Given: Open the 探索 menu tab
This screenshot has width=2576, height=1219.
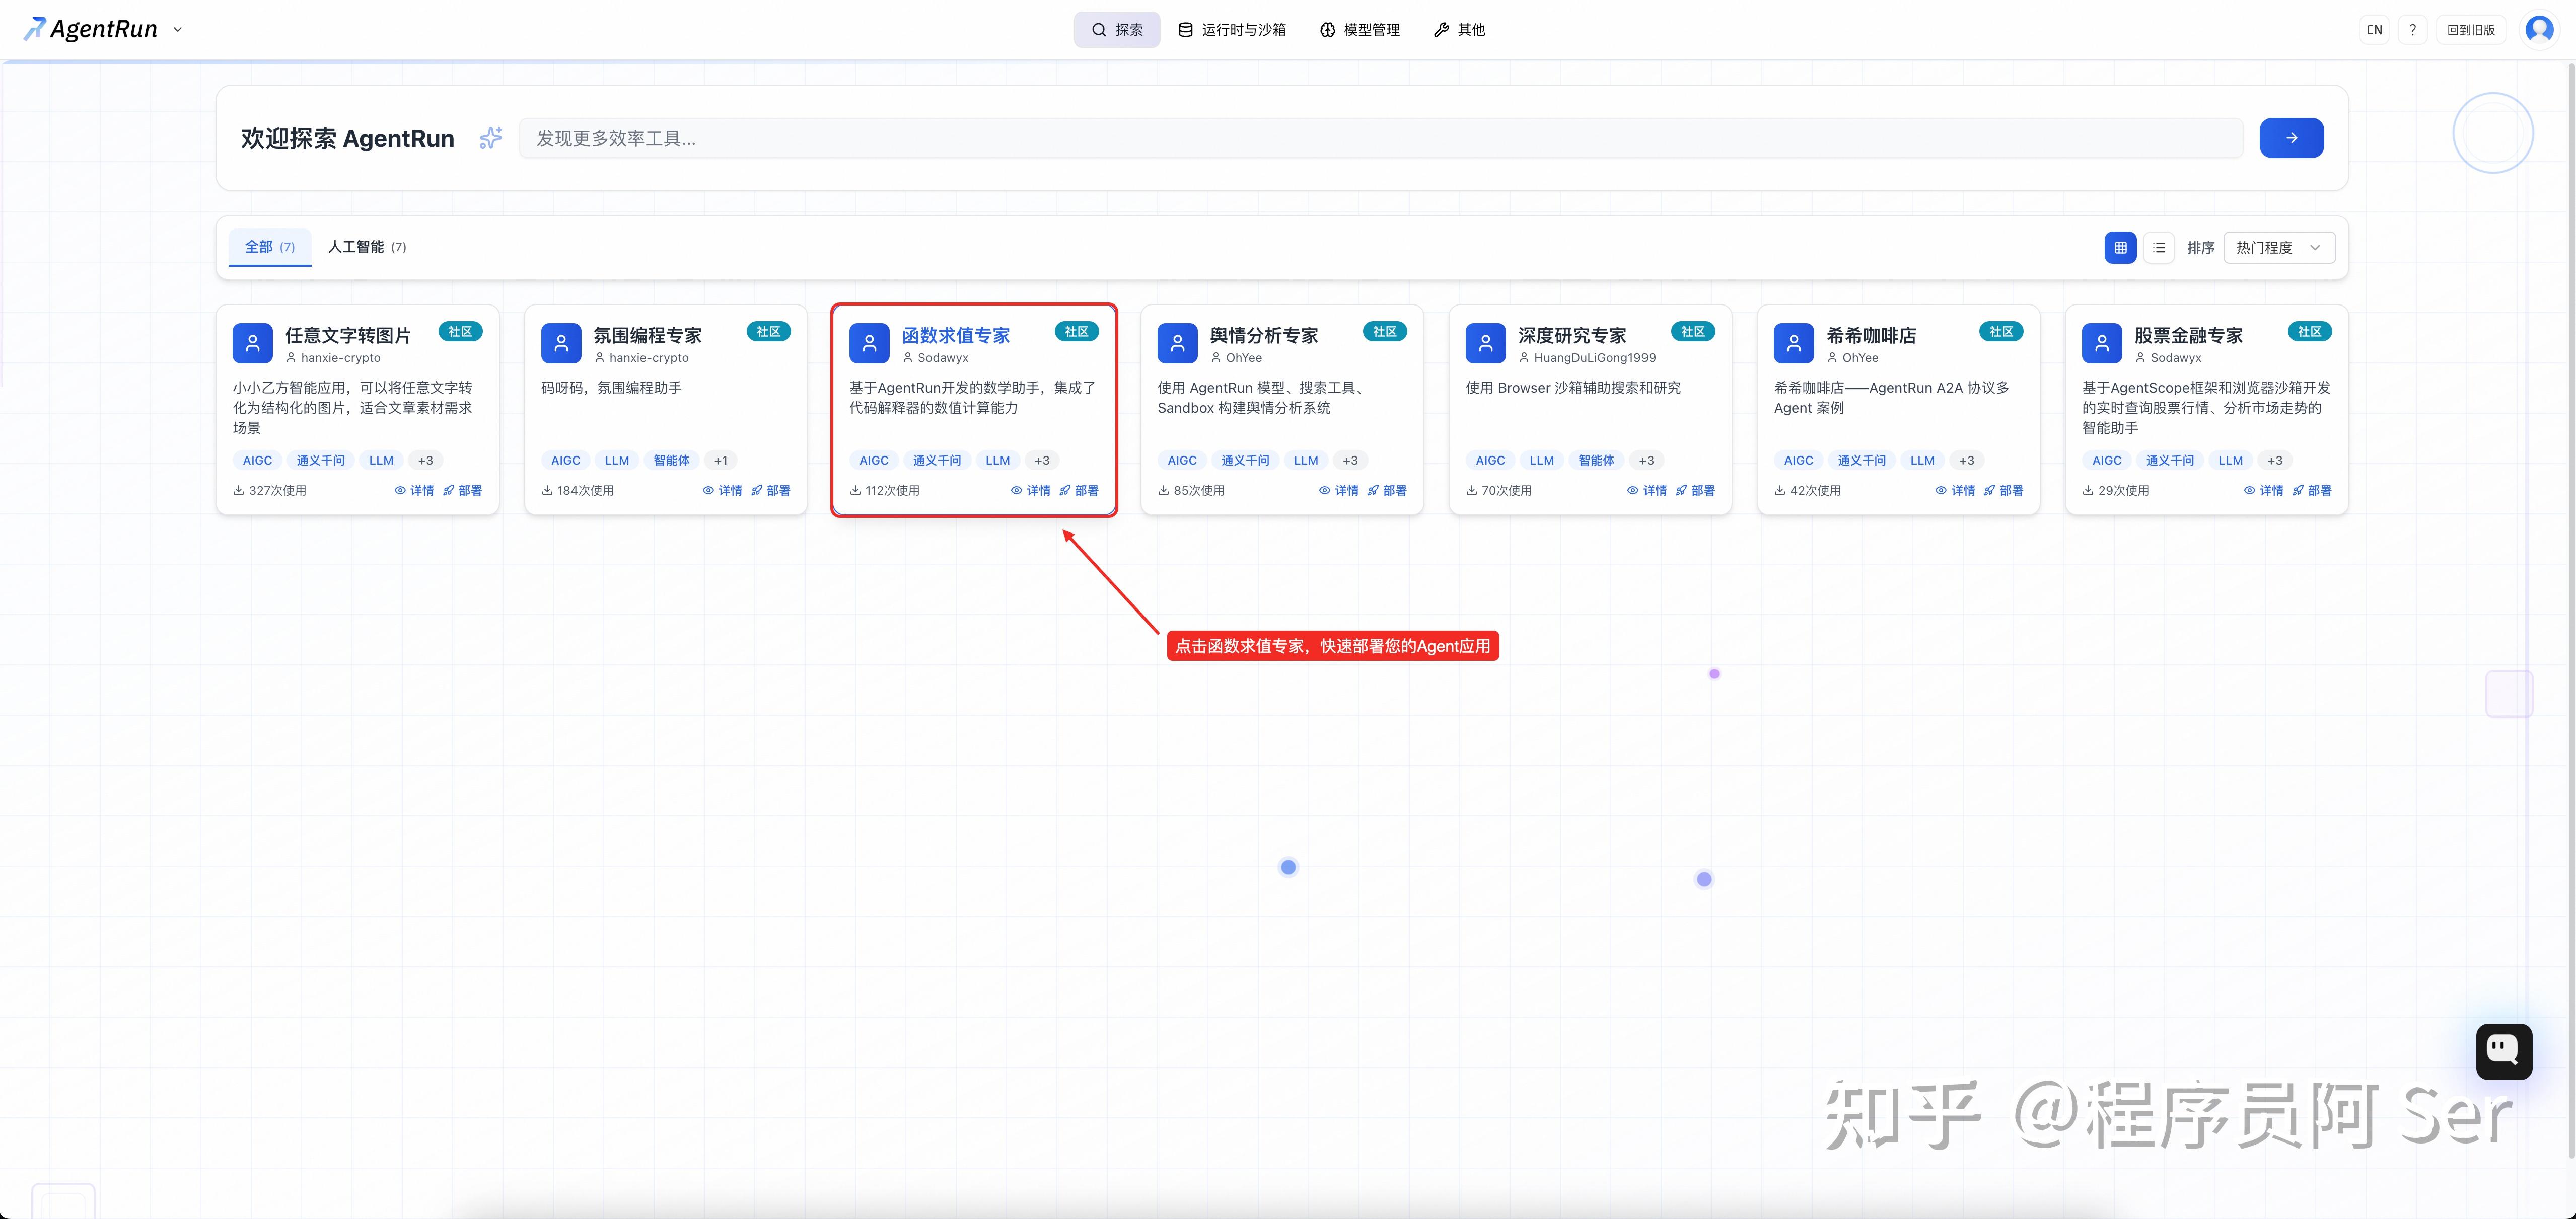Looking at the screenshot, I should click(1117, 30).
